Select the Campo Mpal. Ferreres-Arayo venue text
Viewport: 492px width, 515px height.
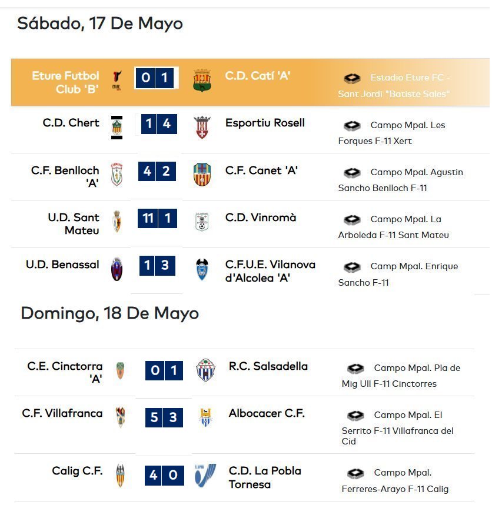click(395, 480)
